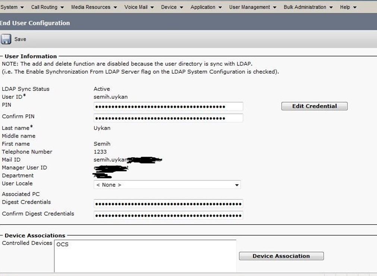Click the Save text label in toolbar
Viewport: 377px width, 276px height.
coord(20,39)
